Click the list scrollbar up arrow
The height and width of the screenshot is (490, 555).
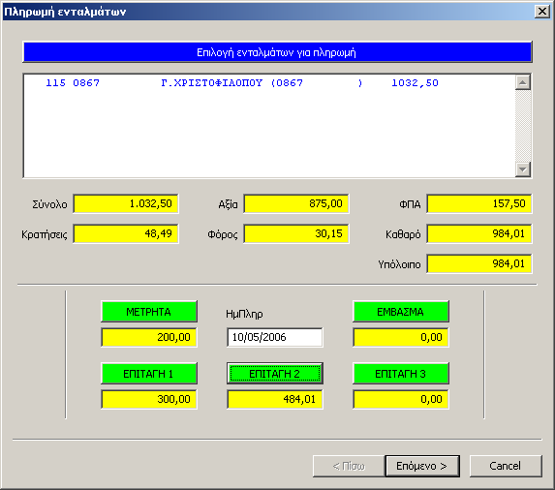[523, 82]
